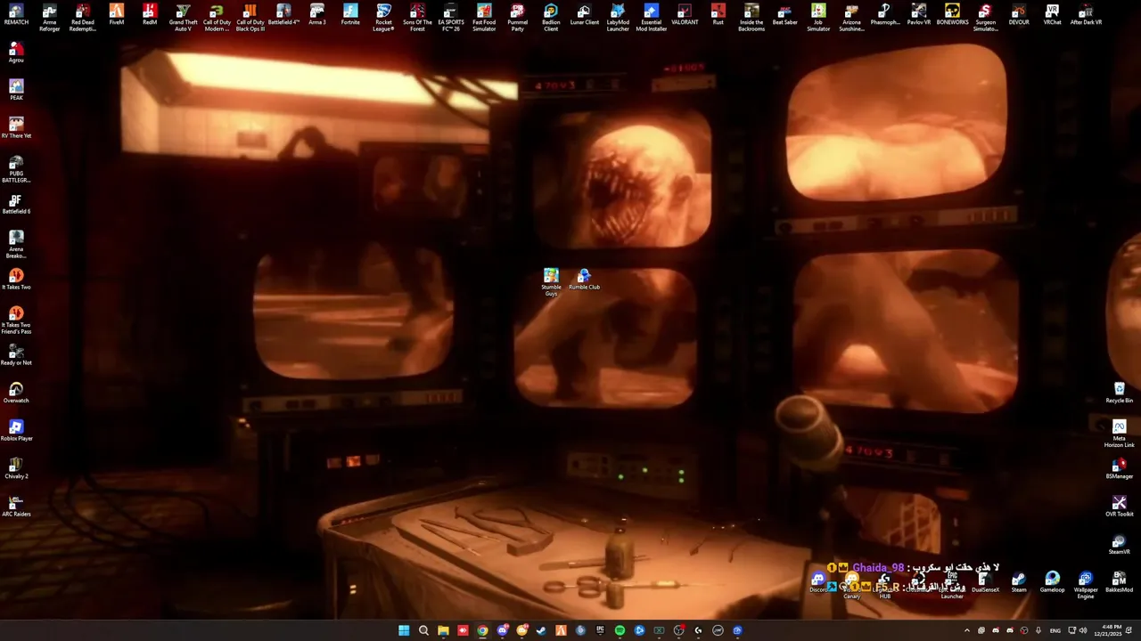Launch RV There Yet shortcut
The height and width of the screenshot is (641, 1141).
pos(16,128)
